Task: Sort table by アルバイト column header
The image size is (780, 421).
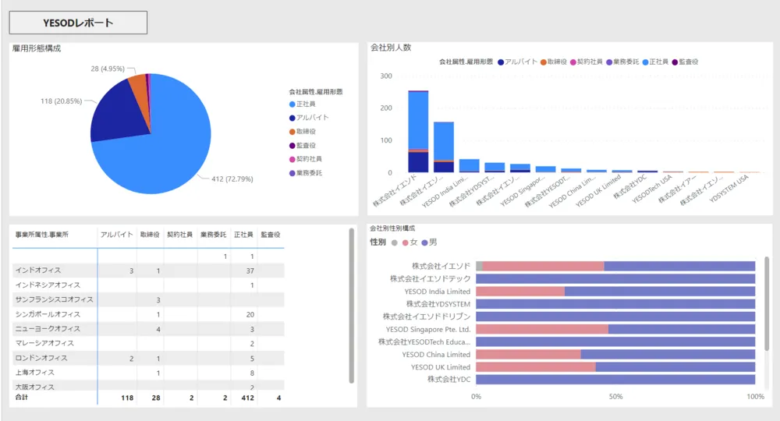Action: tap(117, 235)
